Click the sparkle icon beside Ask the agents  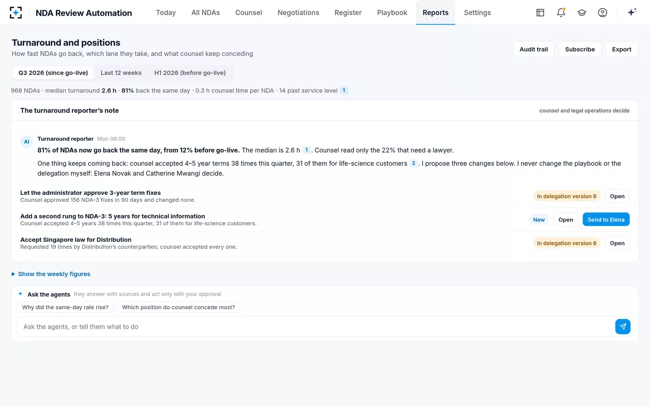[20, 294]
